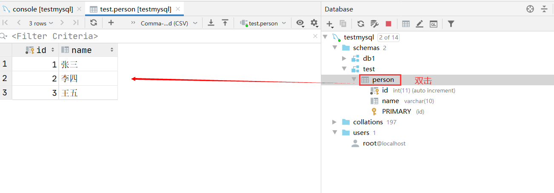Click the export data download icon
The image size is (554, 193).
coord(211,23)
